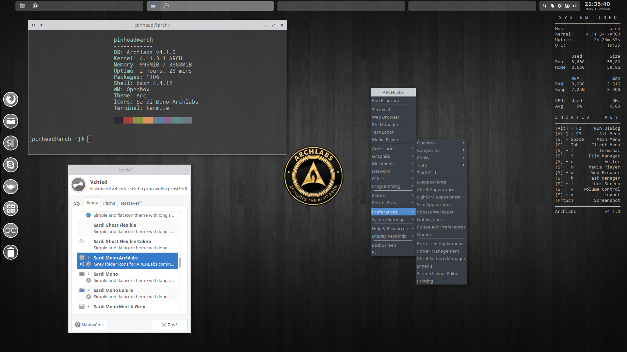
Task: Expand the Places submenu
Action: coord(393,196)
